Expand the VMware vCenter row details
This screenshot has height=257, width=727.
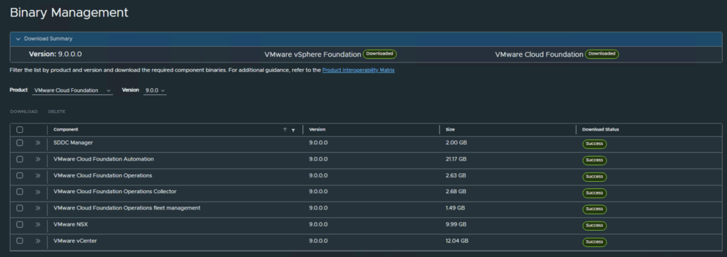pos(38,241)
